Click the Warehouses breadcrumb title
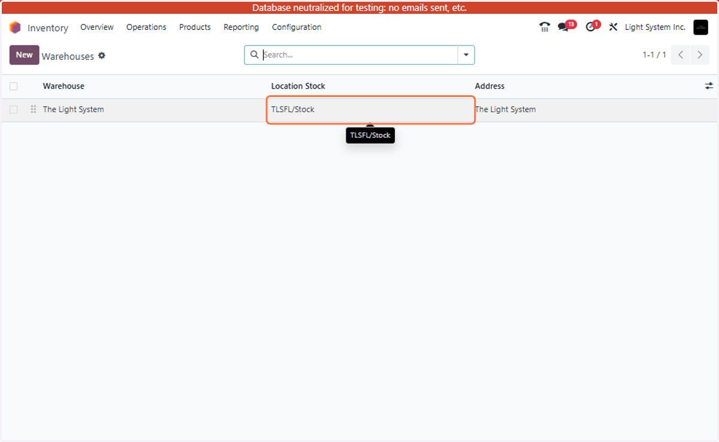Viewport: 719px width, 442px height. click(x=68, y=56)
